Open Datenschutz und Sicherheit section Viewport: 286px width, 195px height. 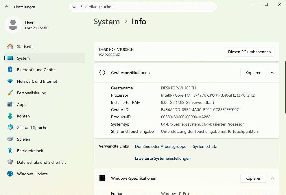pyautogui.click(x=41, y=162)
